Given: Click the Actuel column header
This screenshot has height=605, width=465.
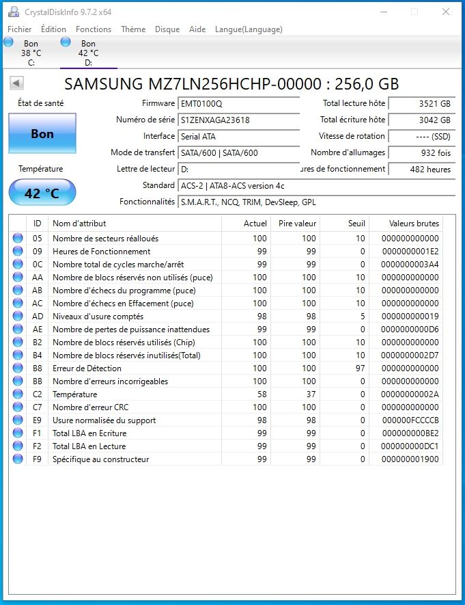Looking at the screenshot, I should click(x=246, y=224).
